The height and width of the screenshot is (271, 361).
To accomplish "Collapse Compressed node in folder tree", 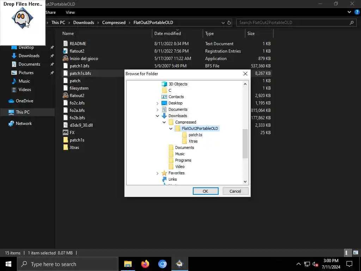I will (164, 122).
